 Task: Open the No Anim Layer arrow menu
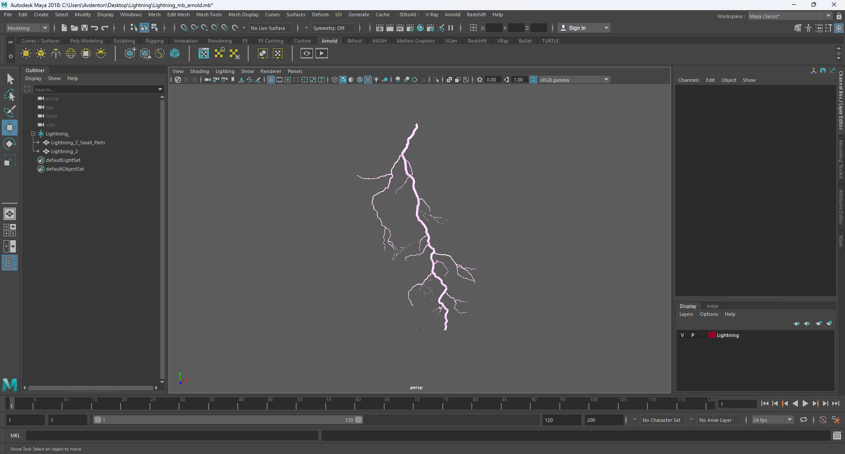pyautogui.click(x=691, y=420)
